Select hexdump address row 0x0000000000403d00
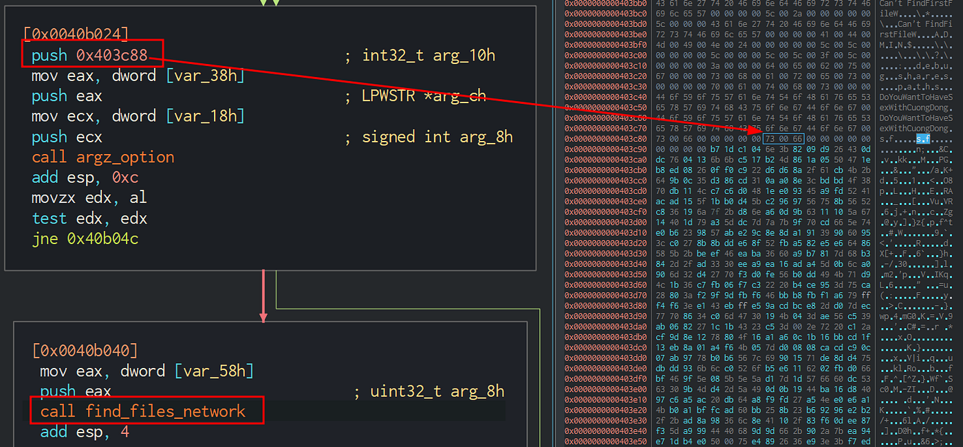This screenshot has width=963, height=447. click(x=605, y=222)
